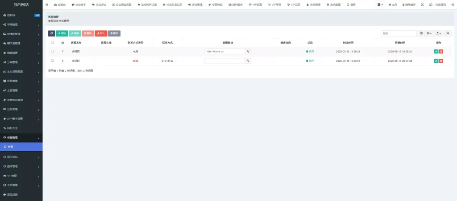This screenshot has width=457, height=201.
Task: Open 控制台 dashboard in sidebar
Action: (21, 15)
